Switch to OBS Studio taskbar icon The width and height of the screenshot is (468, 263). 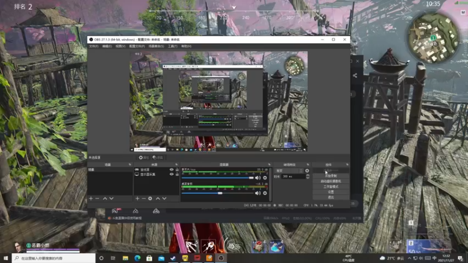coord(221,258)
